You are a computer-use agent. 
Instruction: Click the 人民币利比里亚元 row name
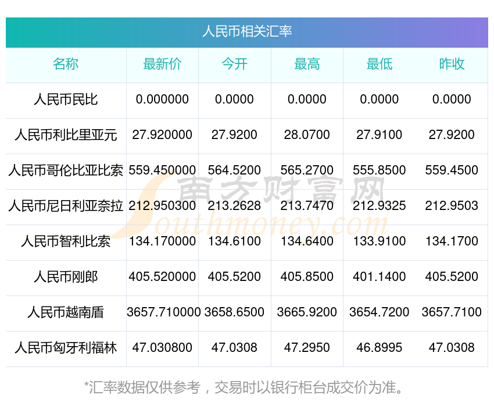click(x=66, y=135)
